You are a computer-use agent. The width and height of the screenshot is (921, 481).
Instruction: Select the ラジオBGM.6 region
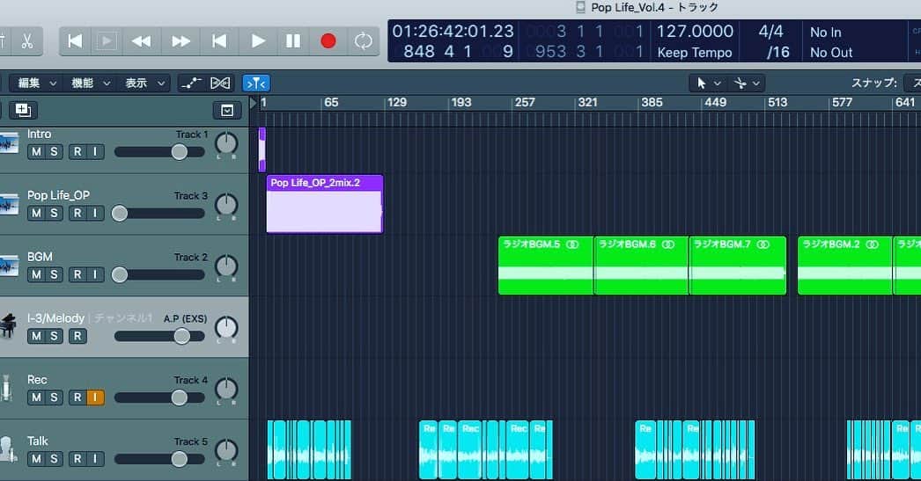641,266
